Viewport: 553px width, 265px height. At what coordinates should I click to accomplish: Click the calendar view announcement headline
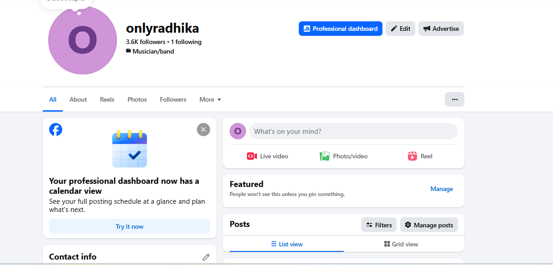tap(124, 186)
